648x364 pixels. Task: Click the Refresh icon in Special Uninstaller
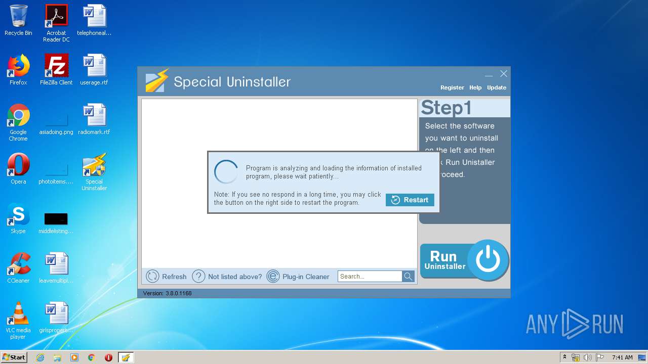152,276
